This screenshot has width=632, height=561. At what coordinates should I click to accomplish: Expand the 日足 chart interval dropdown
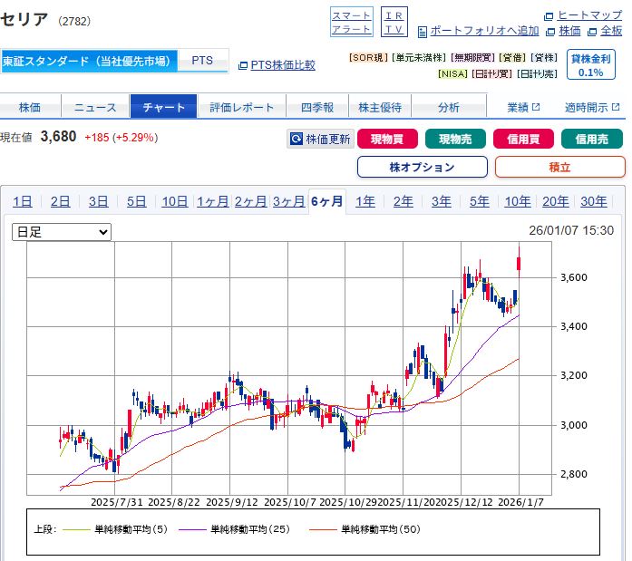(62, 232)
